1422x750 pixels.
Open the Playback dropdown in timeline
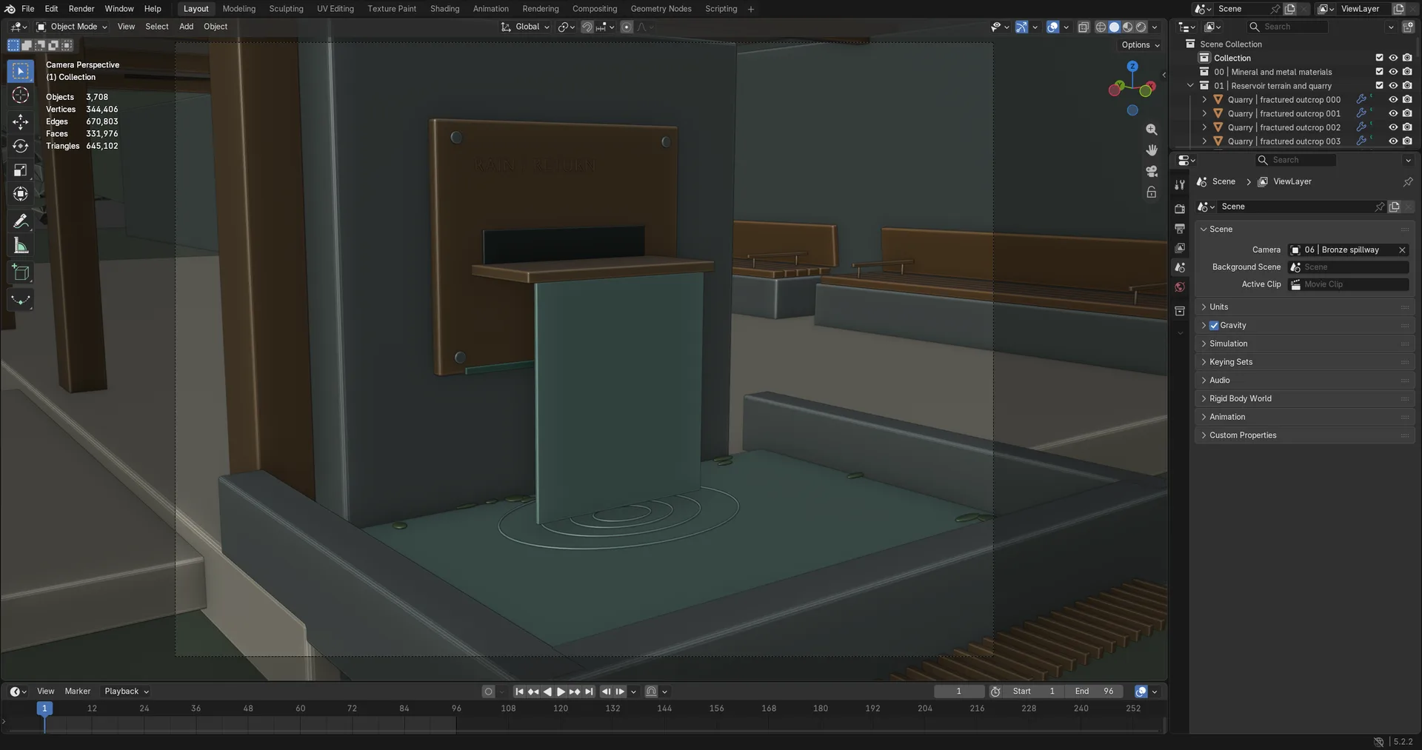(x=127, y=692)
